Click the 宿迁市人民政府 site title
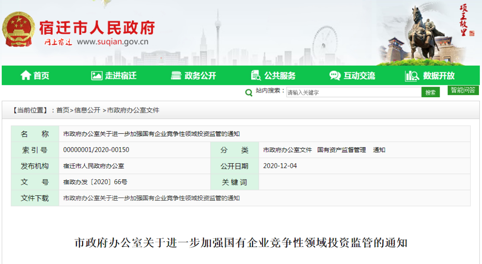Viewport: 482px width, 264px height. tap(97, 28)
